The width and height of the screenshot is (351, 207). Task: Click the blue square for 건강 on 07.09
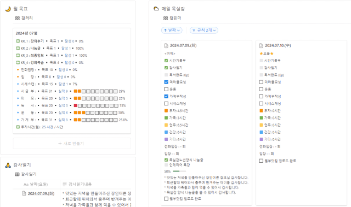pos(166,132)
